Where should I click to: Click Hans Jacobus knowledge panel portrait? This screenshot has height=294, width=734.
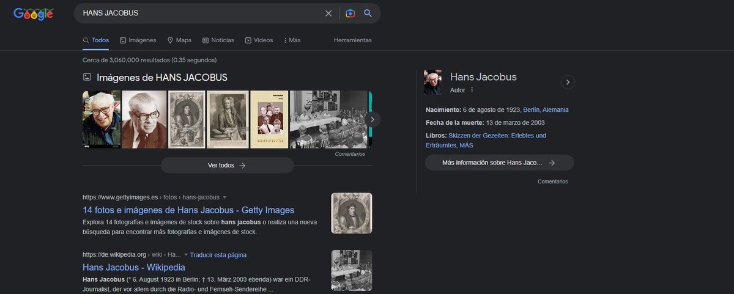(x=432, y=82)
